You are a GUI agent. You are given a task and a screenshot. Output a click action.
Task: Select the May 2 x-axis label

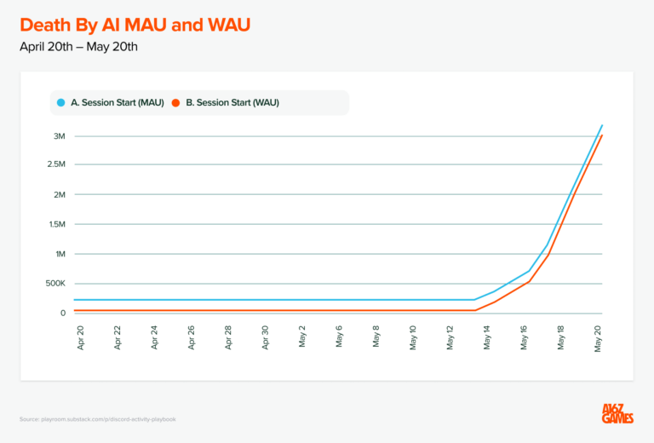pyautogui.click(x=303, y=338)
